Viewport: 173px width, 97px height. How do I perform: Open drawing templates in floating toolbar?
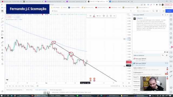pos(91,16)
